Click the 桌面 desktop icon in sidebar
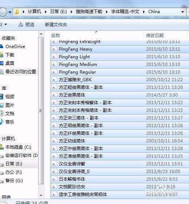 (1, 63)
